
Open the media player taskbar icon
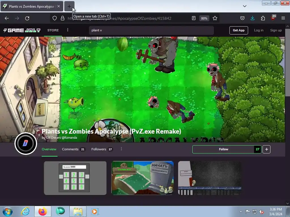click(x=95, y=211)
